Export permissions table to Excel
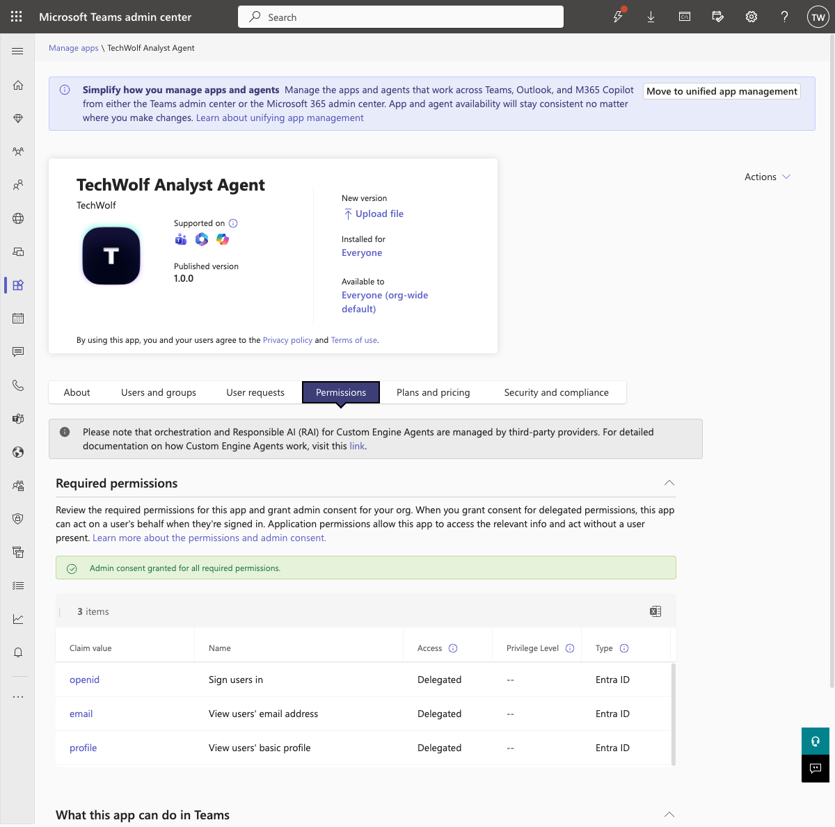The width and height of the screenshot is (835, 827). point(655,611)
